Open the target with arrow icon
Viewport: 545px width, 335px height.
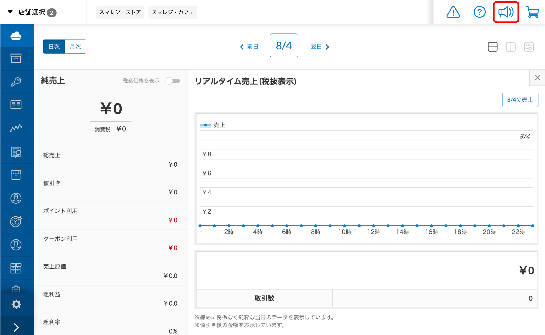click(x=16, y=221)
